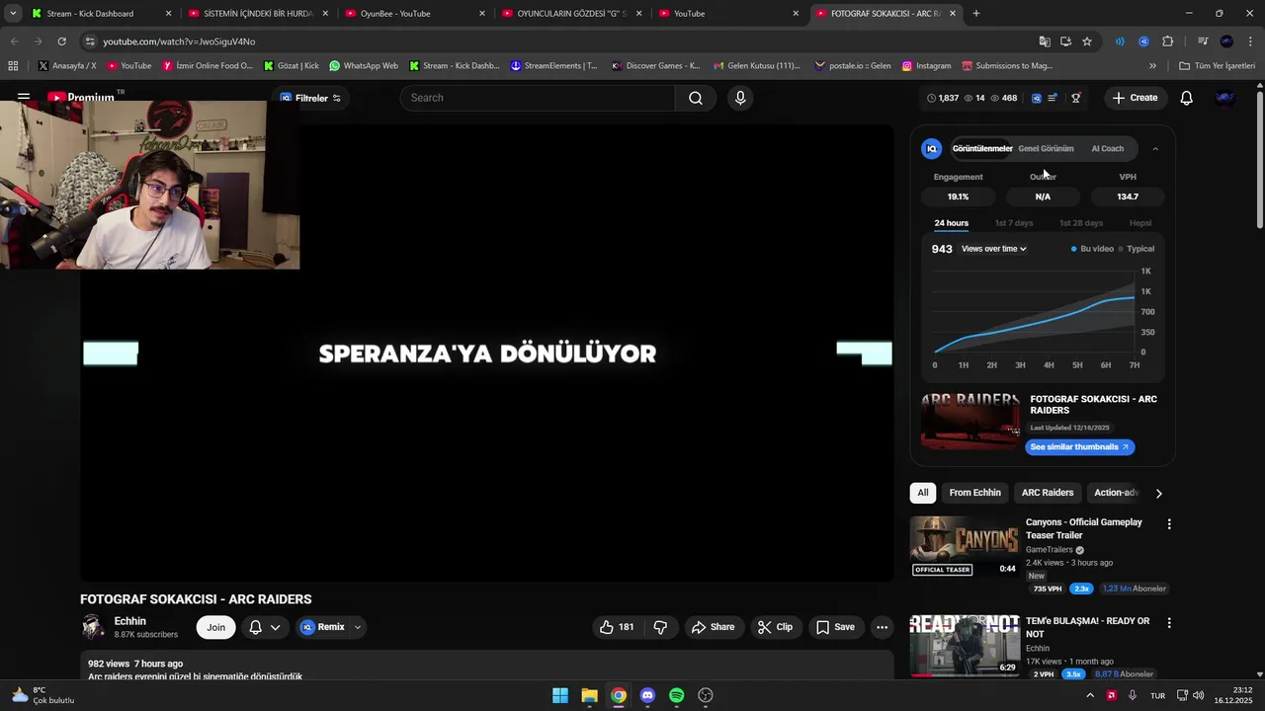
Task: Click the trophy icon in header stats bar
Action: (x=1076, y=98)
